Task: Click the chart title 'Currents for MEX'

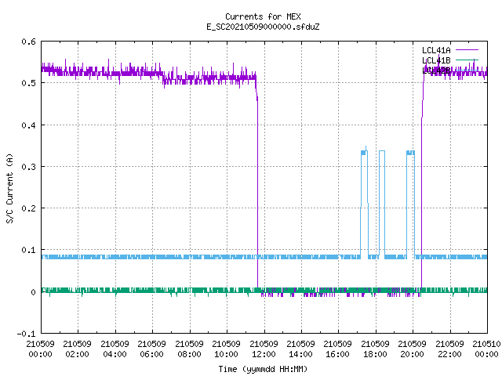Action: coord(263,16)
